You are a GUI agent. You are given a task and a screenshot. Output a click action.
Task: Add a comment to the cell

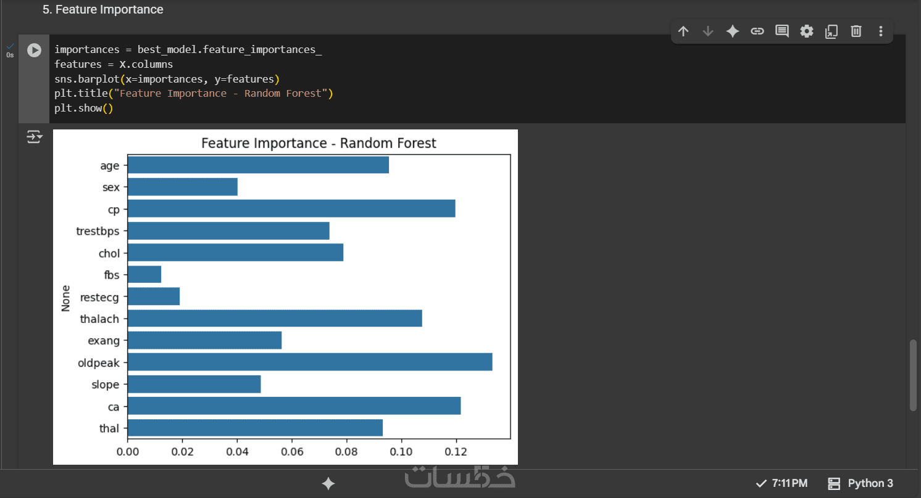(782, 31)
